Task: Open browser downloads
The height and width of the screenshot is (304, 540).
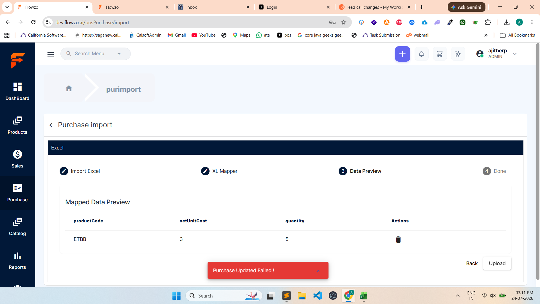Action: (507, 22)
